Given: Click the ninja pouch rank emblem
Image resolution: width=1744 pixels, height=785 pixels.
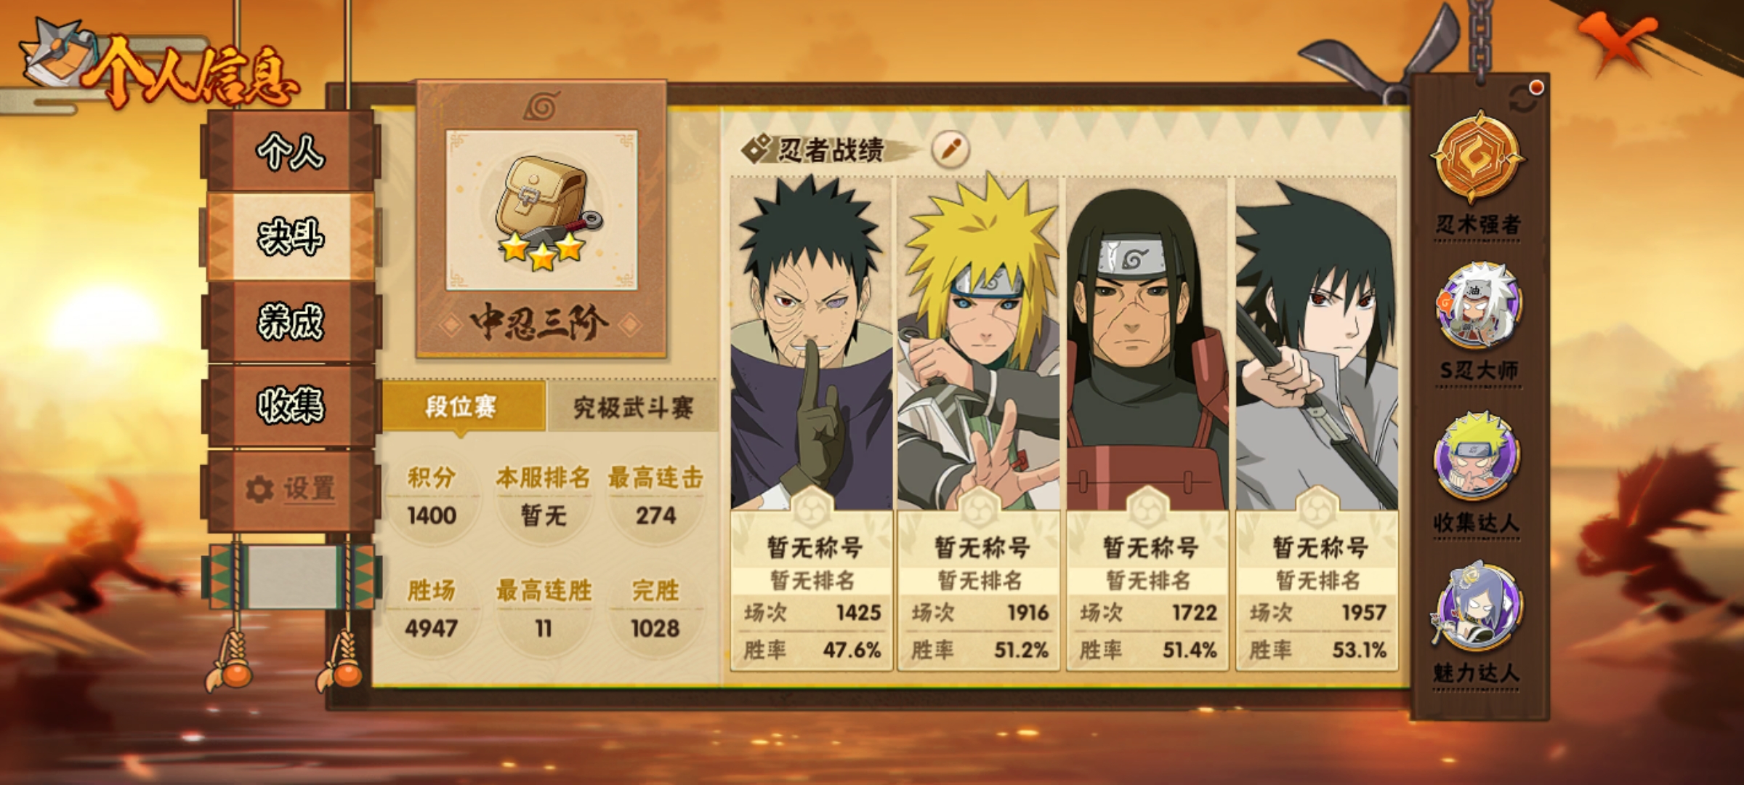Looking at the screenshot, I should (x=542, y=211).
